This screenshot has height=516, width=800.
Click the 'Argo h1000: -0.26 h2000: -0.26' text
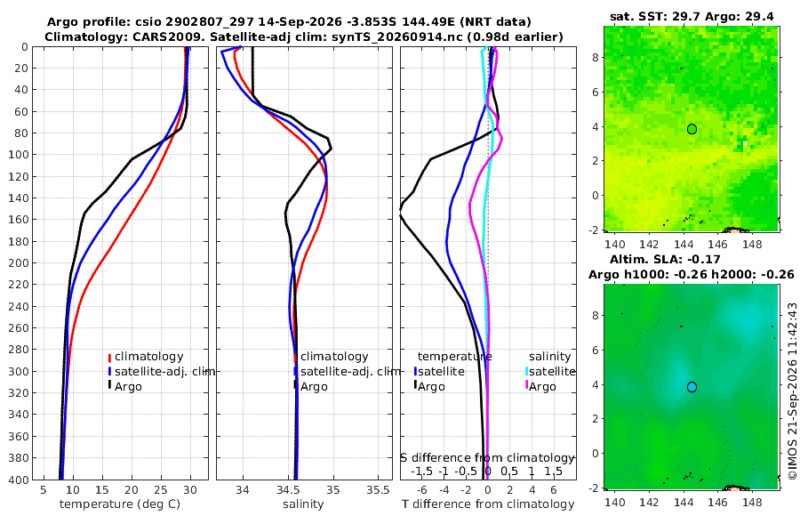pyautogui.click(x=692, y=275)
